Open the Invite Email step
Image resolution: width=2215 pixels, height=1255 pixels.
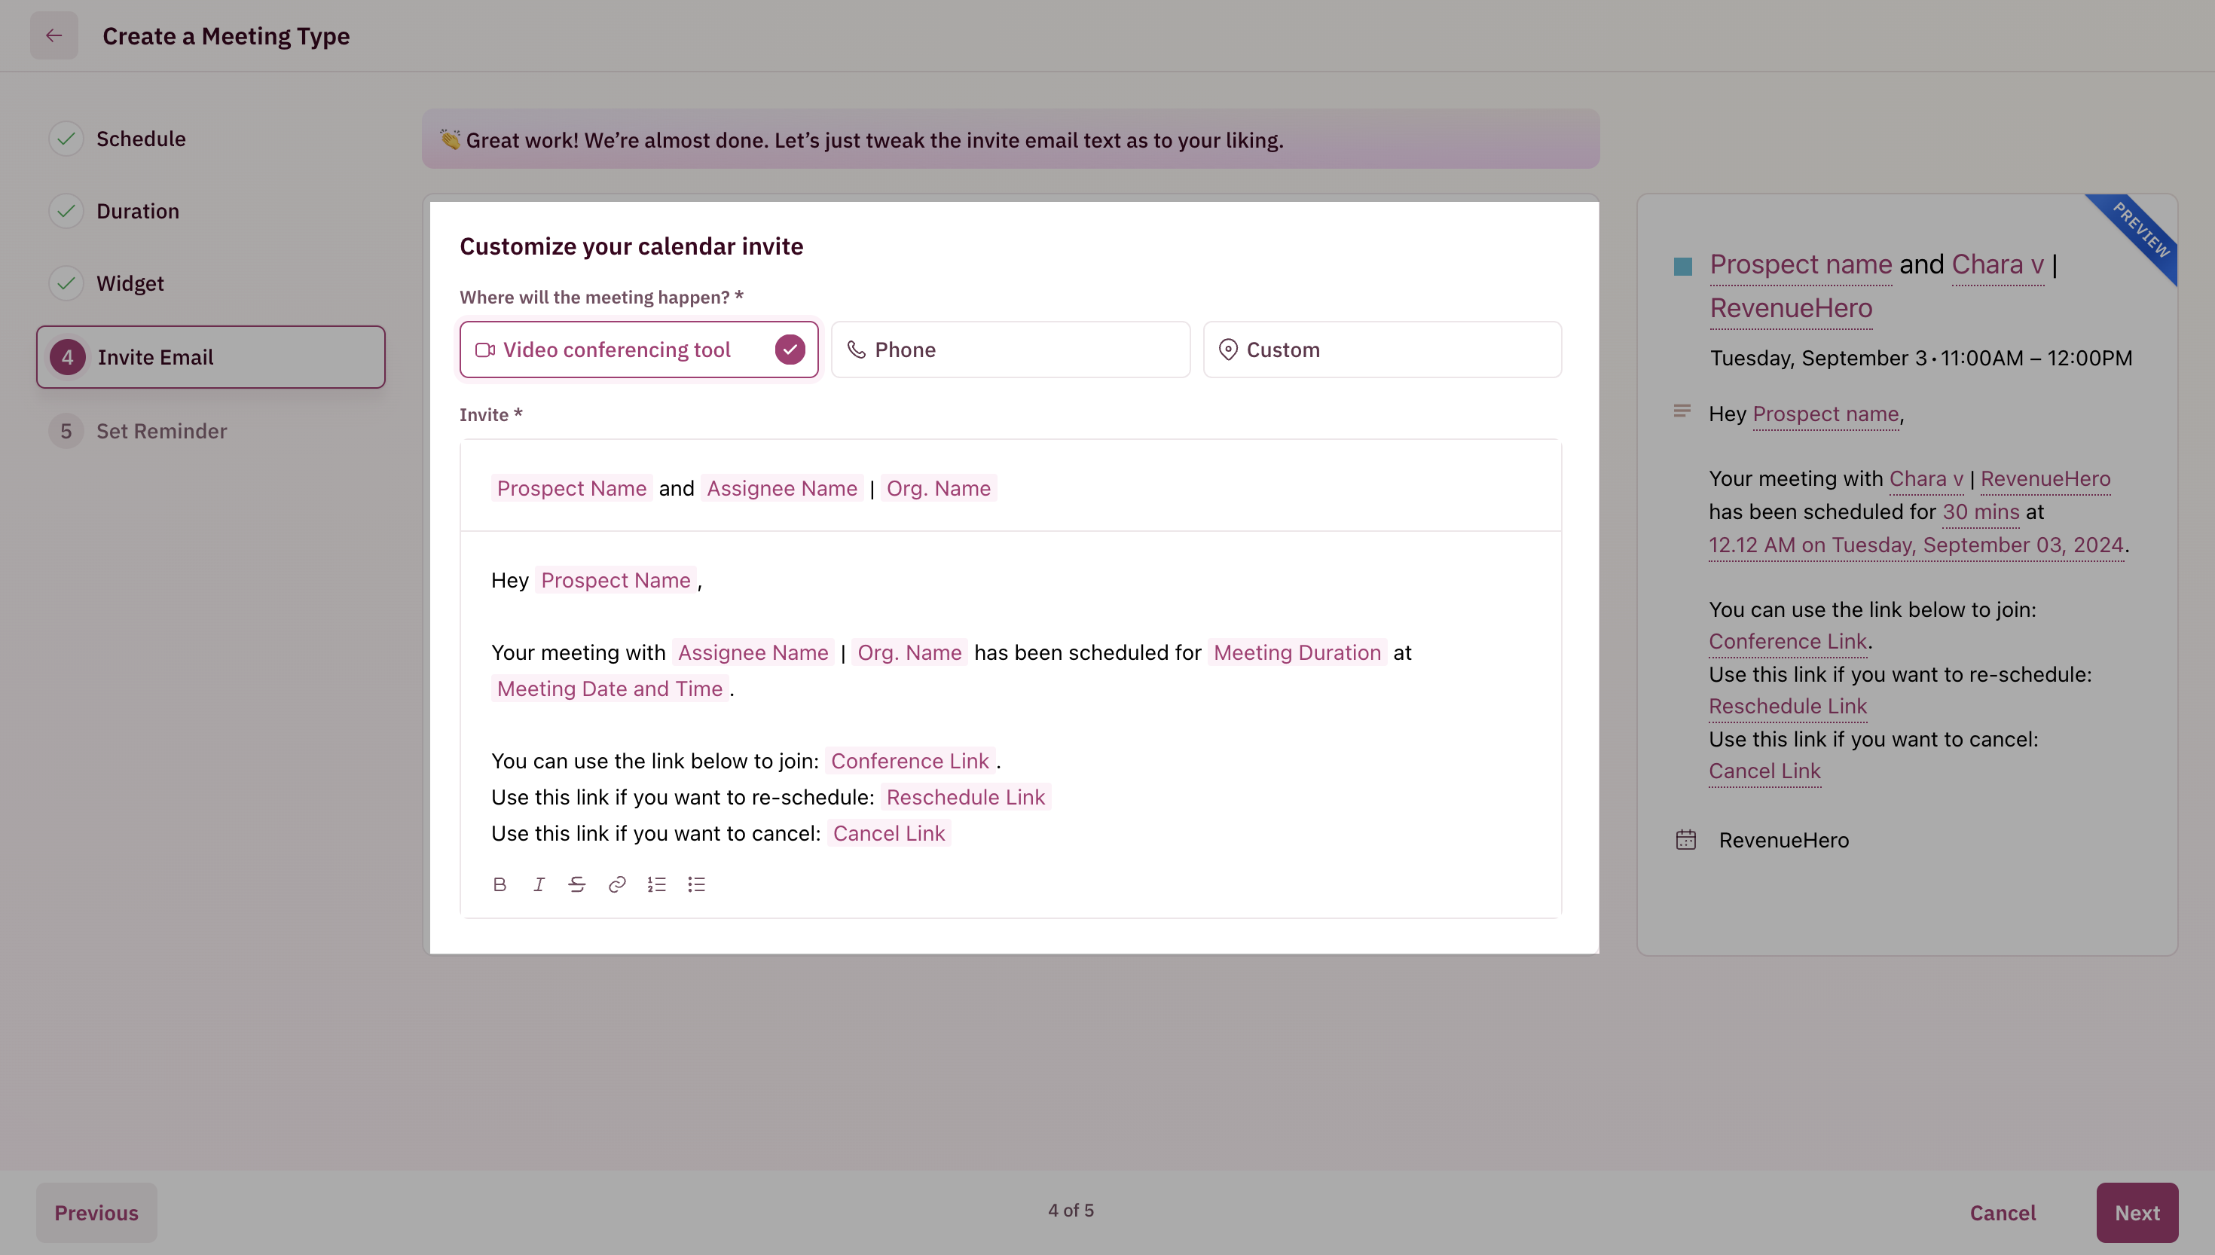coord(210,357)
